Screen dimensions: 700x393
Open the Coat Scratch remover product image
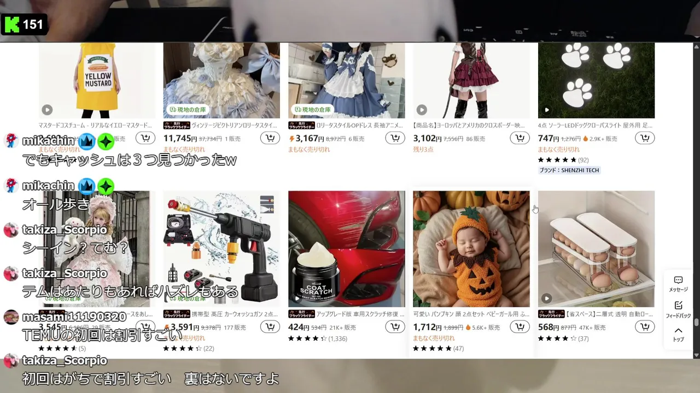tap(347, 249)
